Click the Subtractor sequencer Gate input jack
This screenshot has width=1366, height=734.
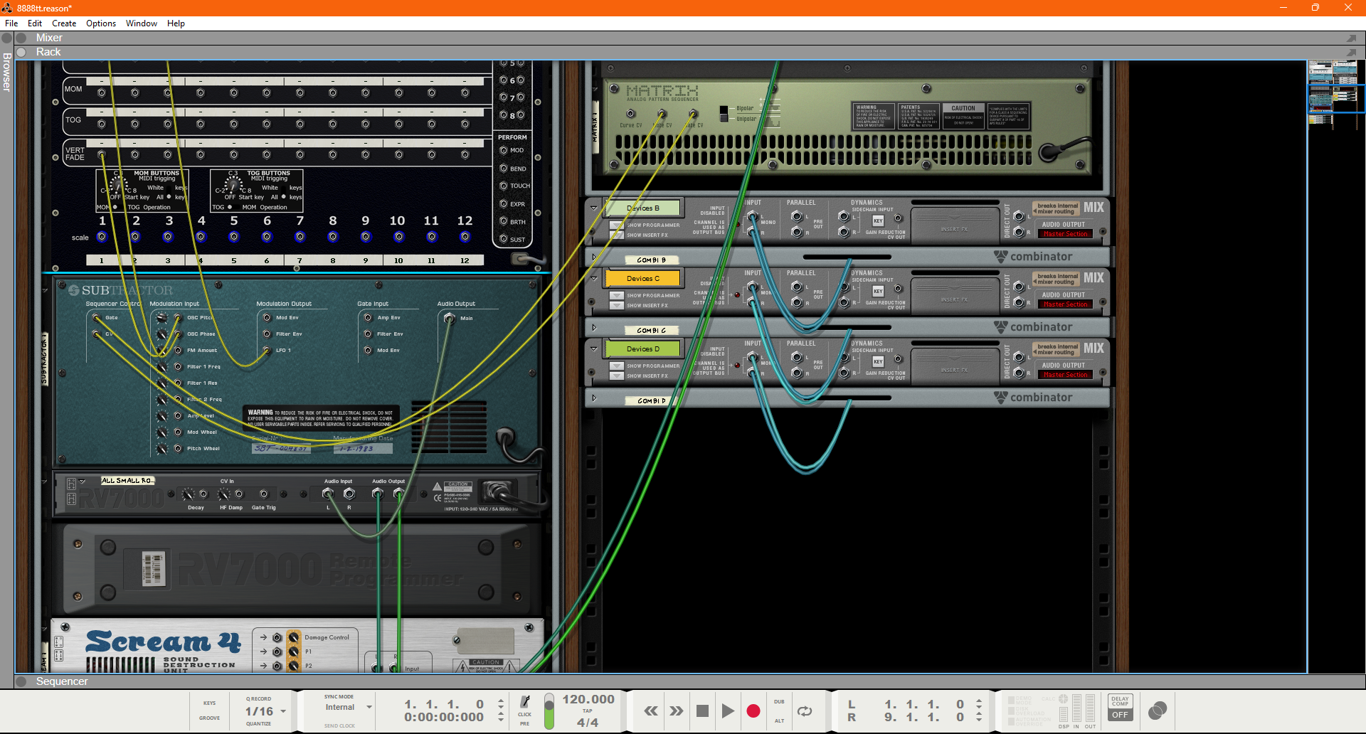tap(97, 318)
